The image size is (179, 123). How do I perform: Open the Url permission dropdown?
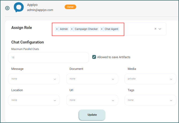click(x=92, y=100)
